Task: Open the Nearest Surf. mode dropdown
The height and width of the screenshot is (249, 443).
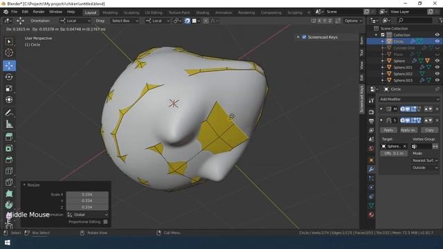Action: tap(425, 160)
